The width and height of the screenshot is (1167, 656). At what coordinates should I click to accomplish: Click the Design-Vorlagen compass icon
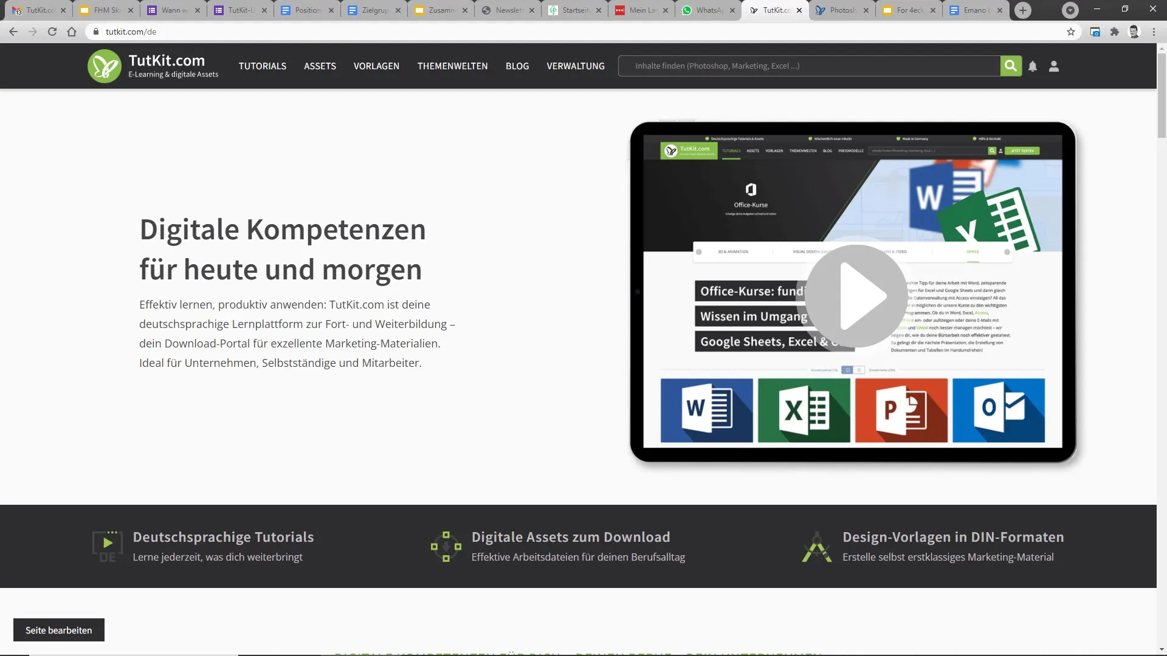coord(816,547)
